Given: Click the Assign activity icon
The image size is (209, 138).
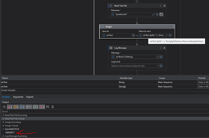Looking at the screenshot, I should 102,27.
